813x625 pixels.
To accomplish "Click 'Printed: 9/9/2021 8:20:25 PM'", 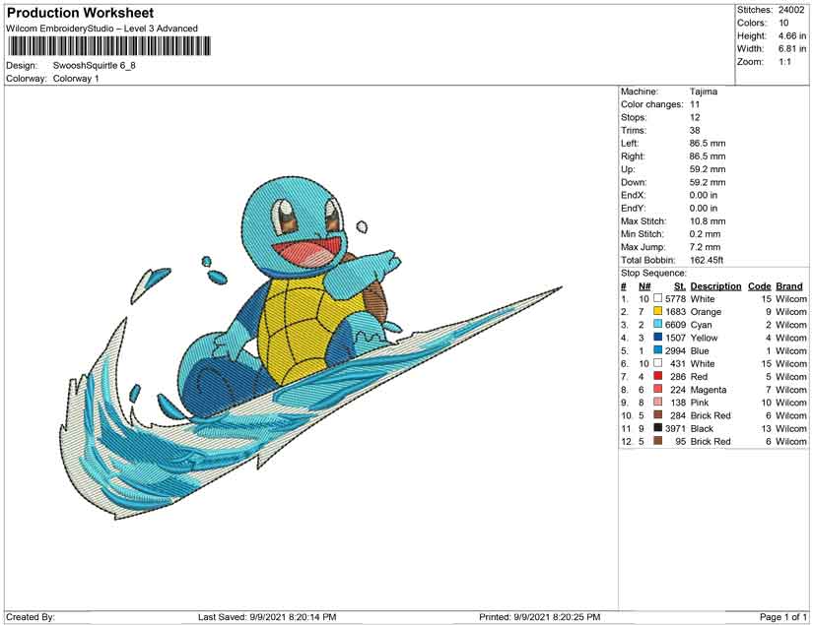I will tap(539, 617).
